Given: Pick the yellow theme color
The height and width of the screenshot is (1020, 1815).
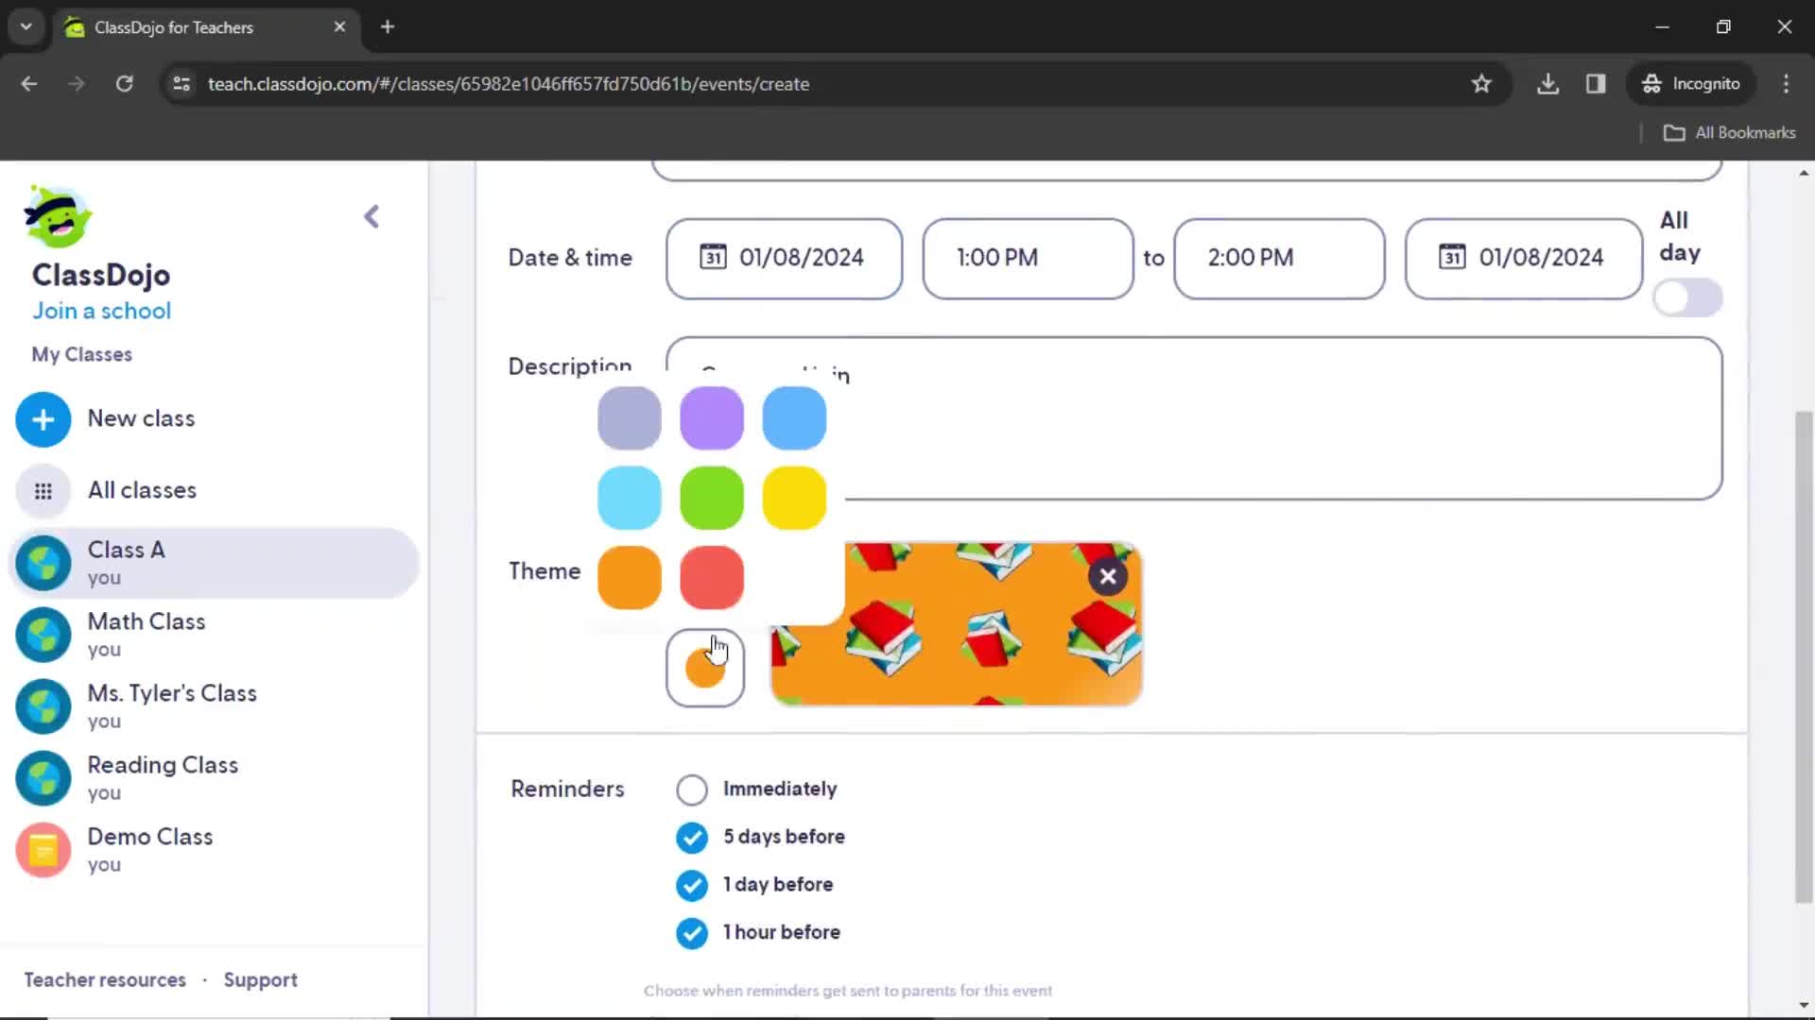Looking at the screenshot, I should (x=794, y=498).
